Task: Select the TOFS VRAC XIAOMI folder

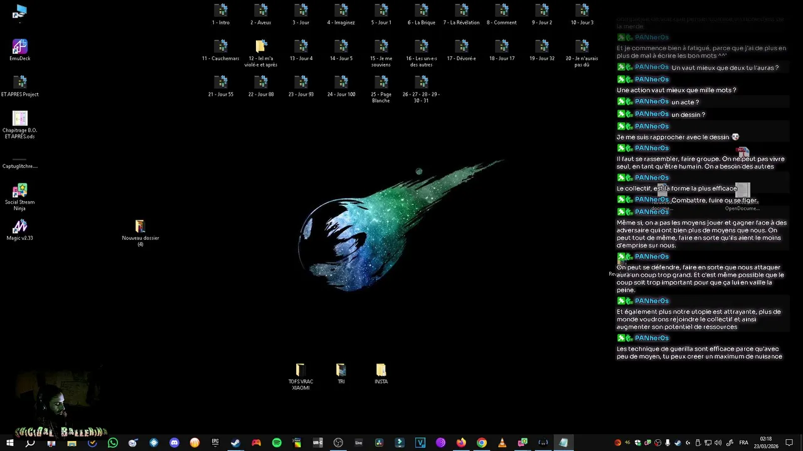Action: [301, 377]
